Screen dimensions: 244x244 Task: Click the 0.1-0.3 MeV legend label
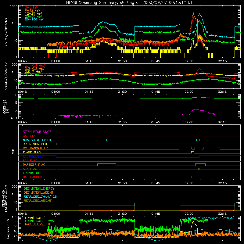35,66
